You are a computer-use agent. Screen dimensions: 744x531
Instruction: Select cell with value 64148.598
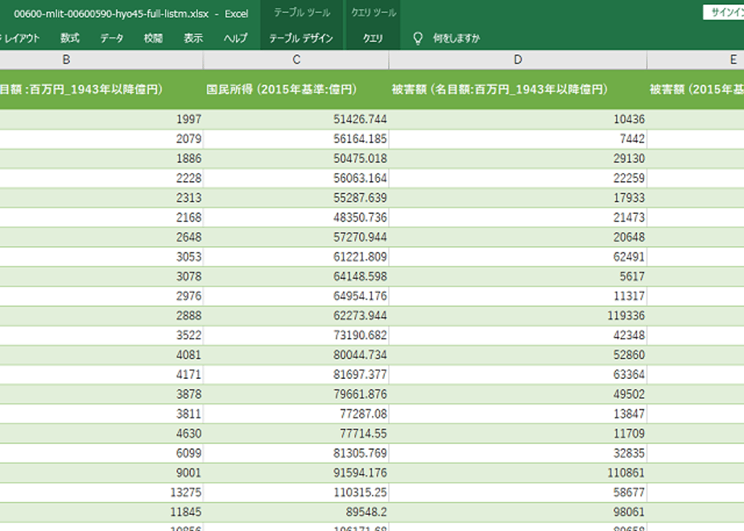click(x=296, y=277)
